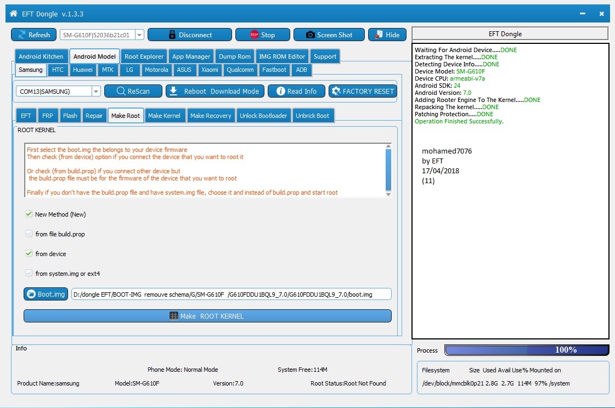Image resolution: width=615 pixels, height=408 pixels.
Task: Select the Motorola brand tab
Action: 156,70
